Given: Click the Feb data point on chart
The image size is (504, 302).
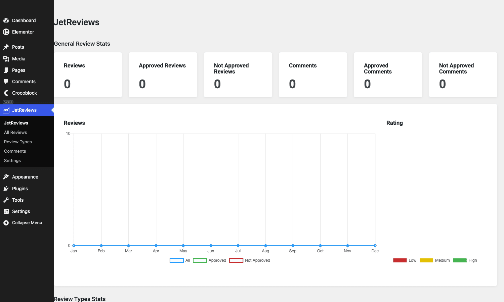Looking at the screenshot, I should [101, 246].
